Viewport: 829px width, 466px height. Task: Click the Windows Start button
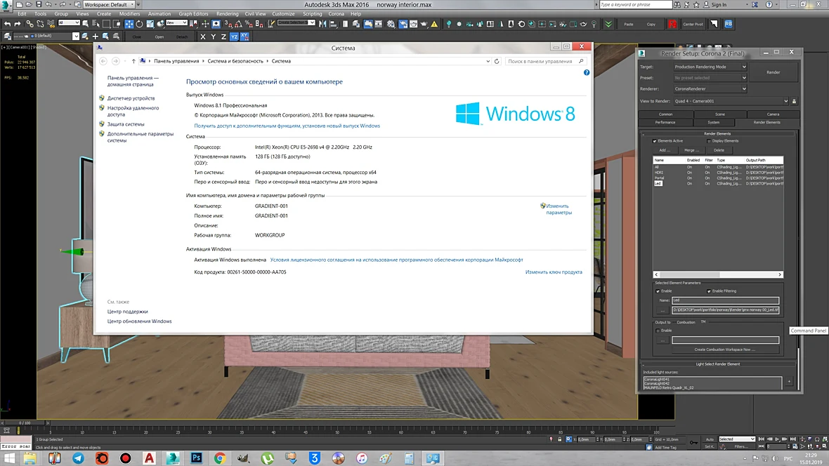click(x=9, y=458)
